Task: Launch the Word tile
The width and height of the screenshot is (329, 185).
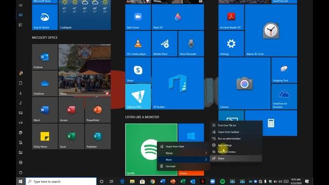Action: (45, 109)
